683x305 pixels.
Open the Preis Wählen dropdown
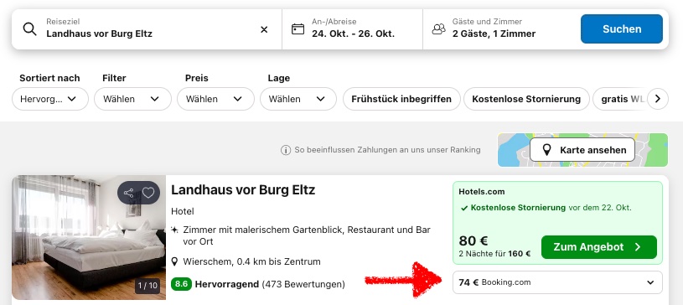point(215,99)
